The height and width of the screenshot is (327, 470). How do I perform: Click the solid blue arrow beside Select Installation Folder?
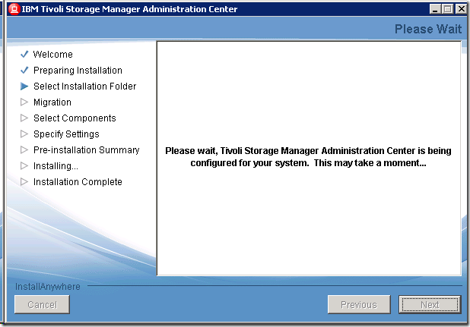point(24,86)
